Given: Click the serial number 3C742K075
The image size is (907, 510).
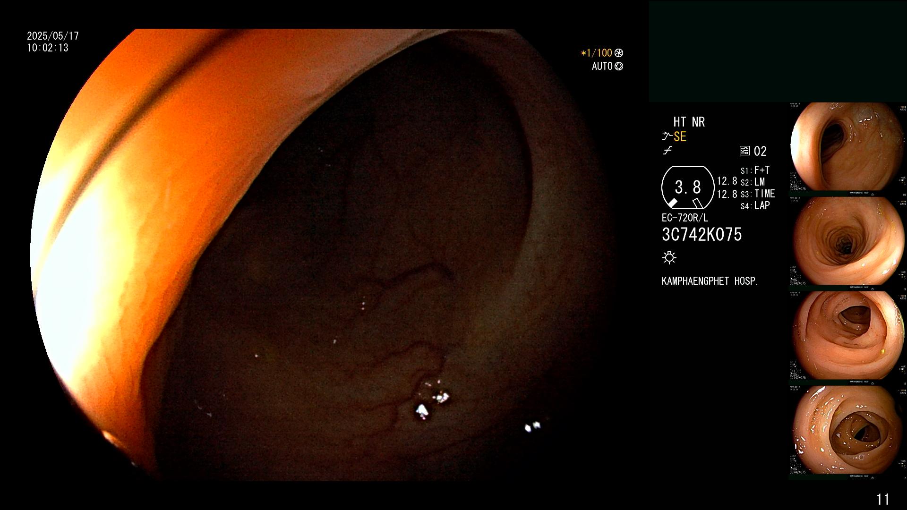Looking at the screenshot, I should pyautogui.click(x=702, y=234).
